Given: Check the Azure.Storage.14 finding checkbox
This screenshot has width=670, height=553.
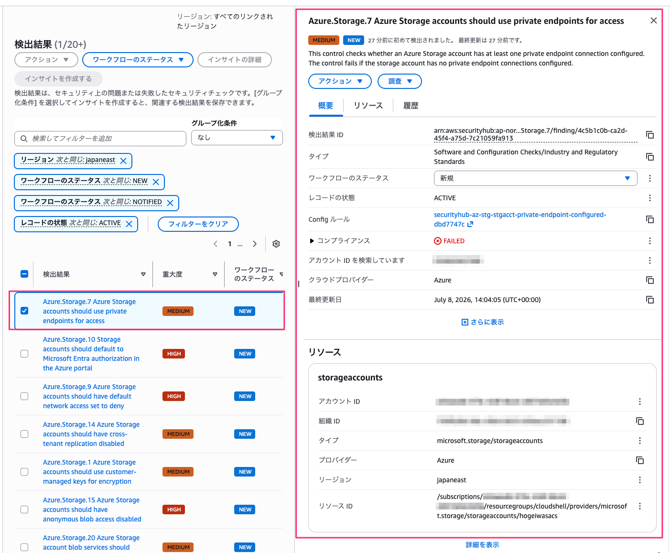Looking at the screenshot, I should click(24, 434).
